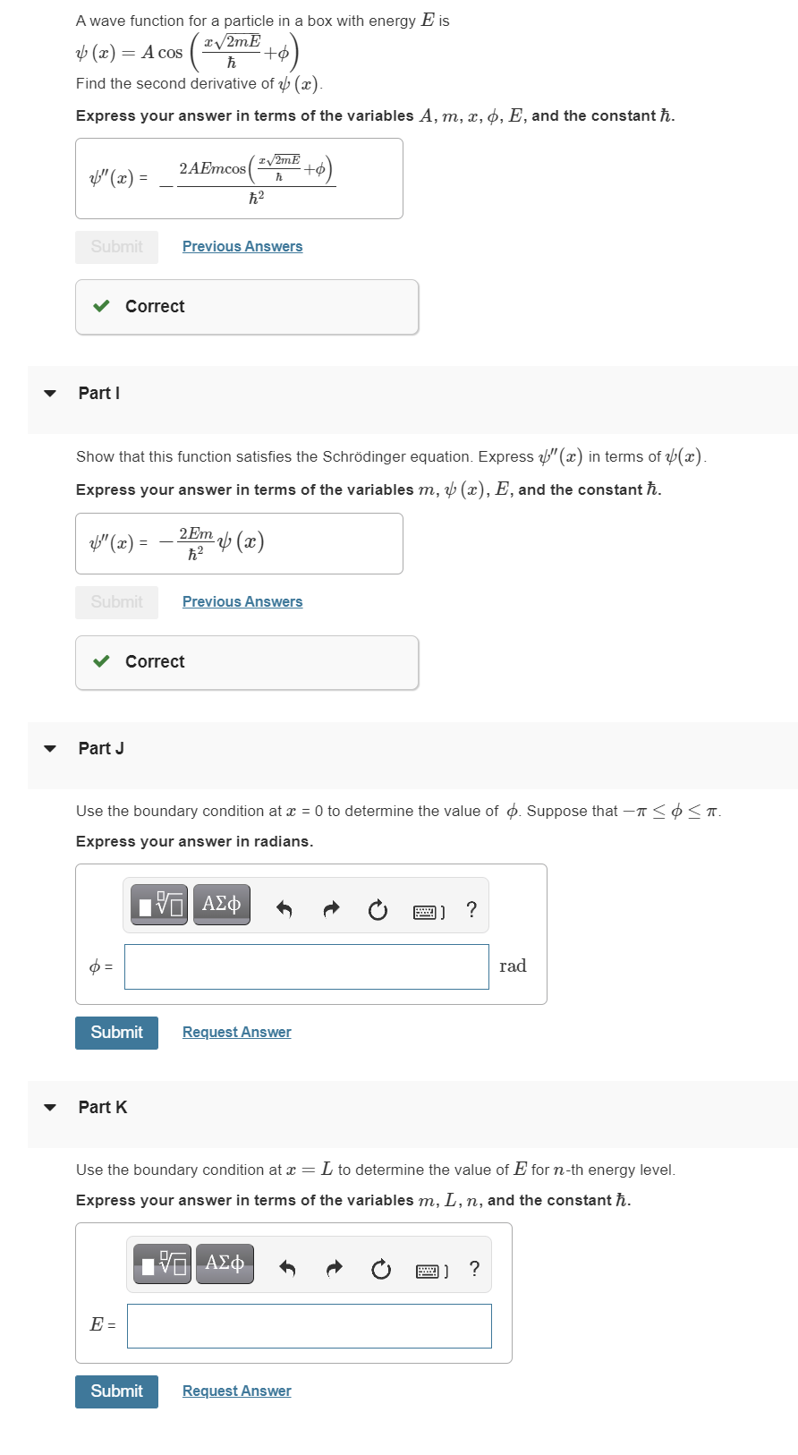This screenshot has width=798, height=1455.
Task: Open templates (fraction/root) tool in Part K
Action: pos(162,1264)
